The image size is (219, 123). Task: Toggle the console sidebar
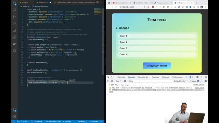[x=108, y=81]
